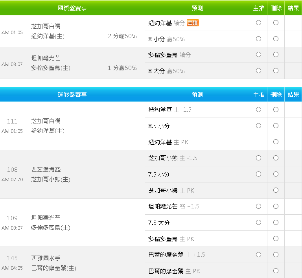Click the AM 02:20 game time
302x278 pixels.
(12, 180)
